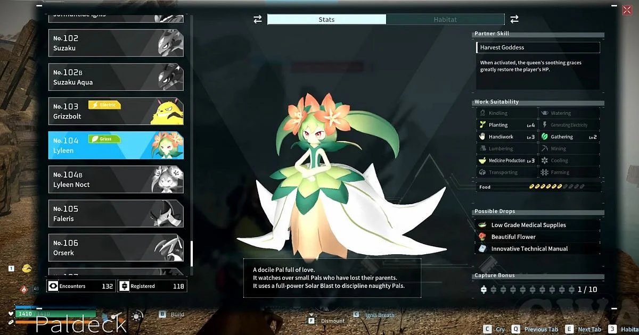Image resolution: width=639 pixels, height=335 pixels.
Task: Click the Ignis Breath key prompt
Action: 374,315
